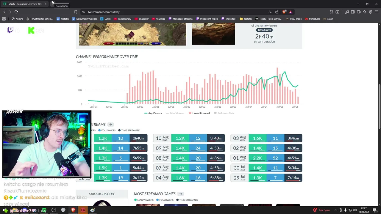Viewport: 381px width, 214px height.
Task: Open Brave browser in Windows taskbar
Action: 73,210
